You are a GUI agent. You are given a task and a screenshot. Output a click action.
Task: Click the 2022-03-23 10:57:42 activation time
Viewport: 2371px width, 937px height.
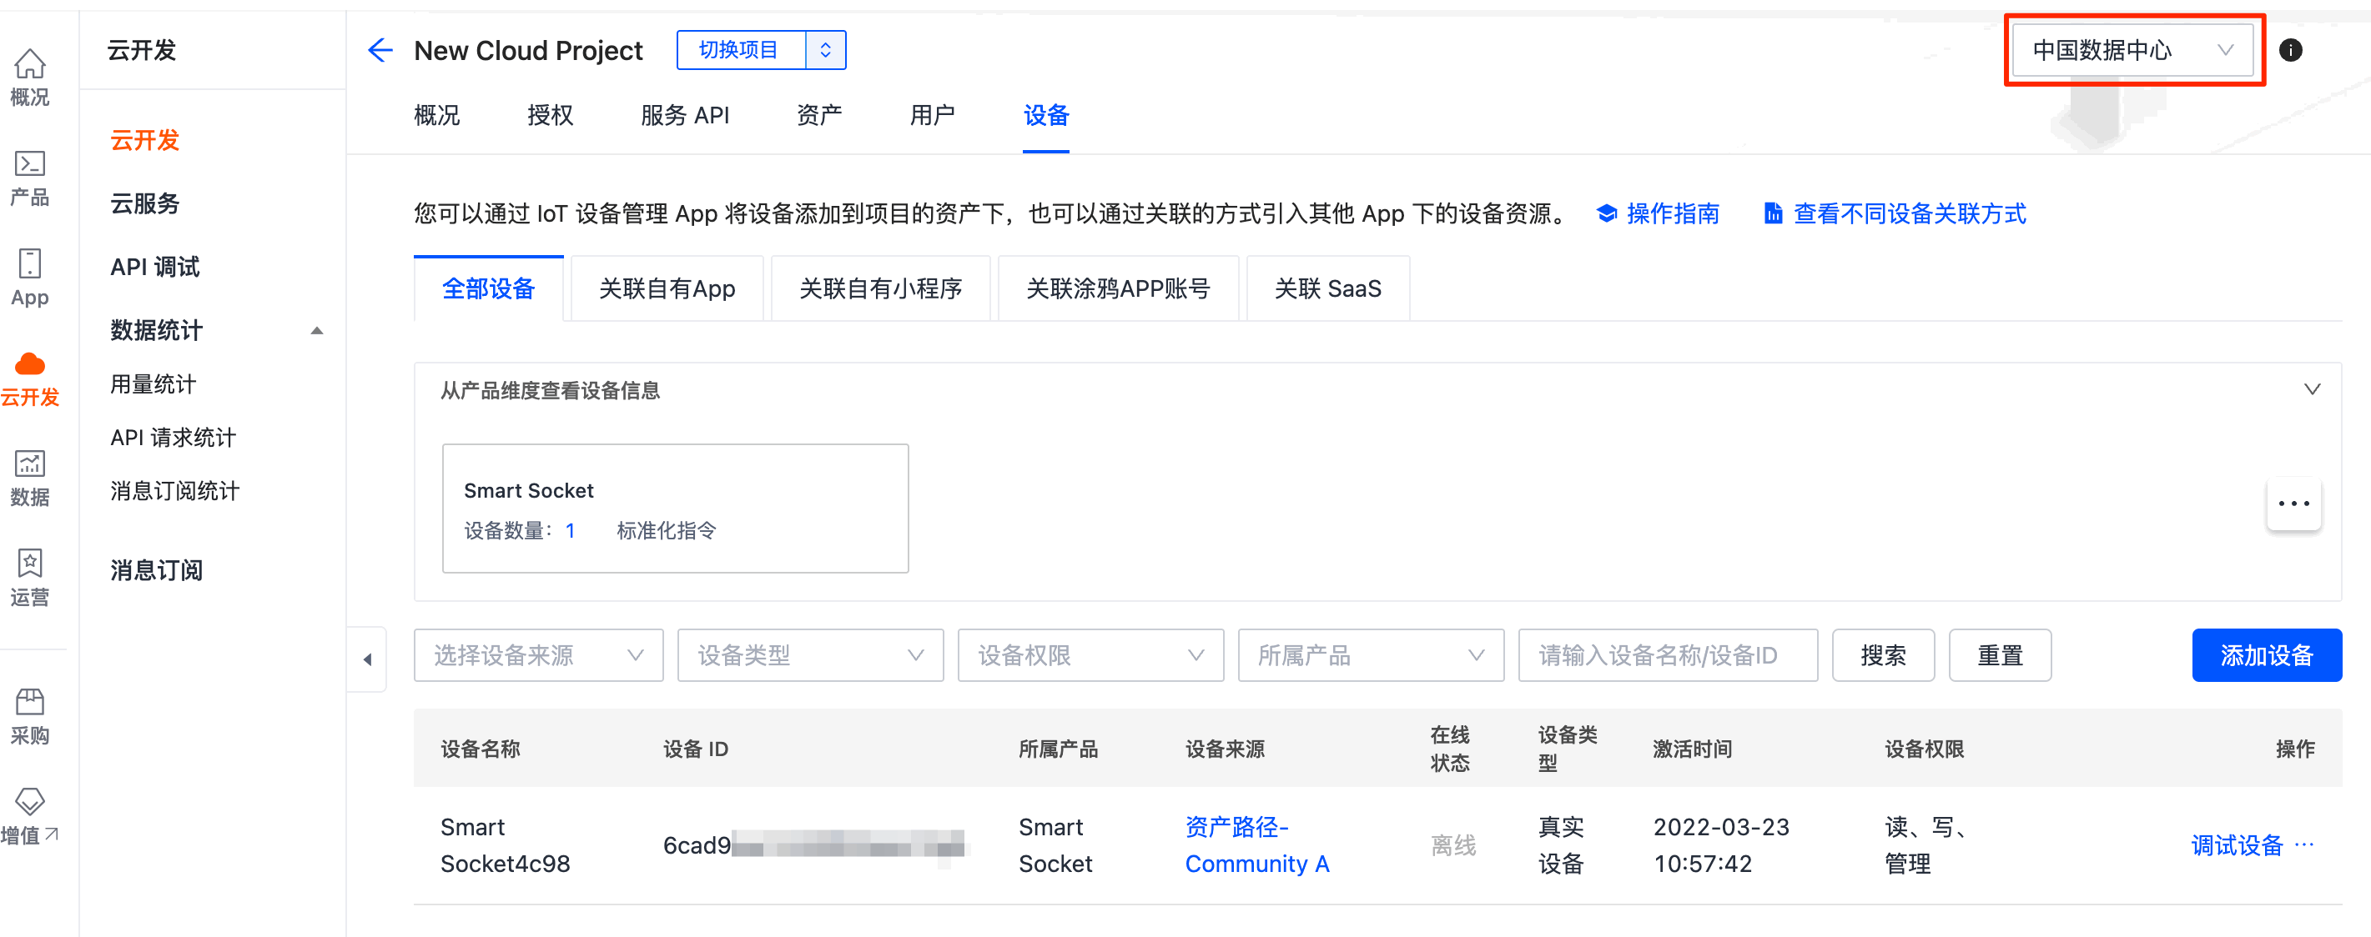pos(1721,845)
